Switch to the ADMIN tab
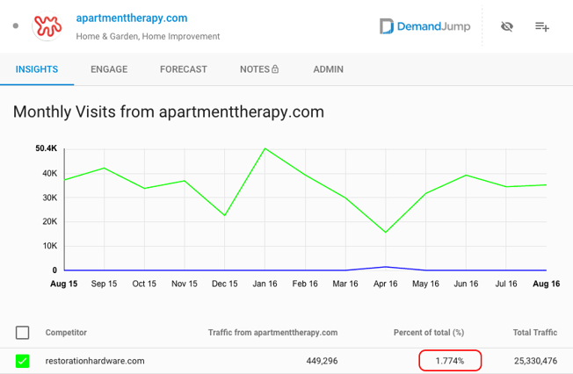 (328, 69)
